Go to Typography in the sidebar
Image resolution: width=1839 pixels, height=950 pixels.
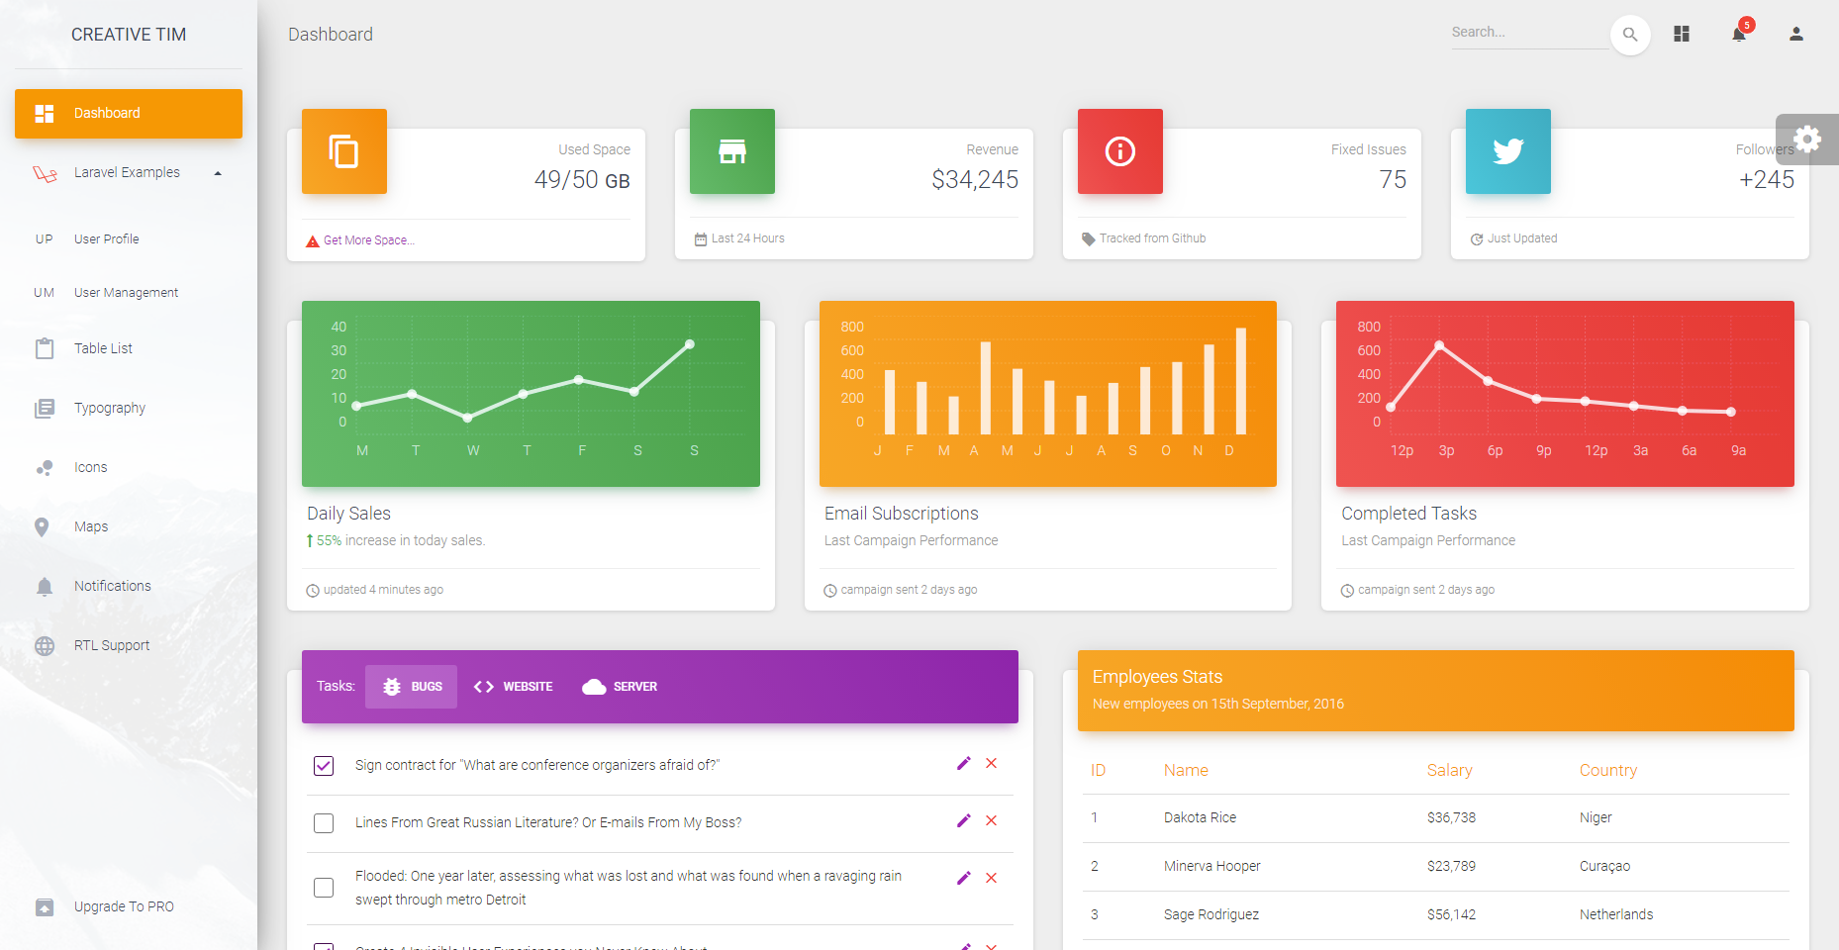pos(109,408)
